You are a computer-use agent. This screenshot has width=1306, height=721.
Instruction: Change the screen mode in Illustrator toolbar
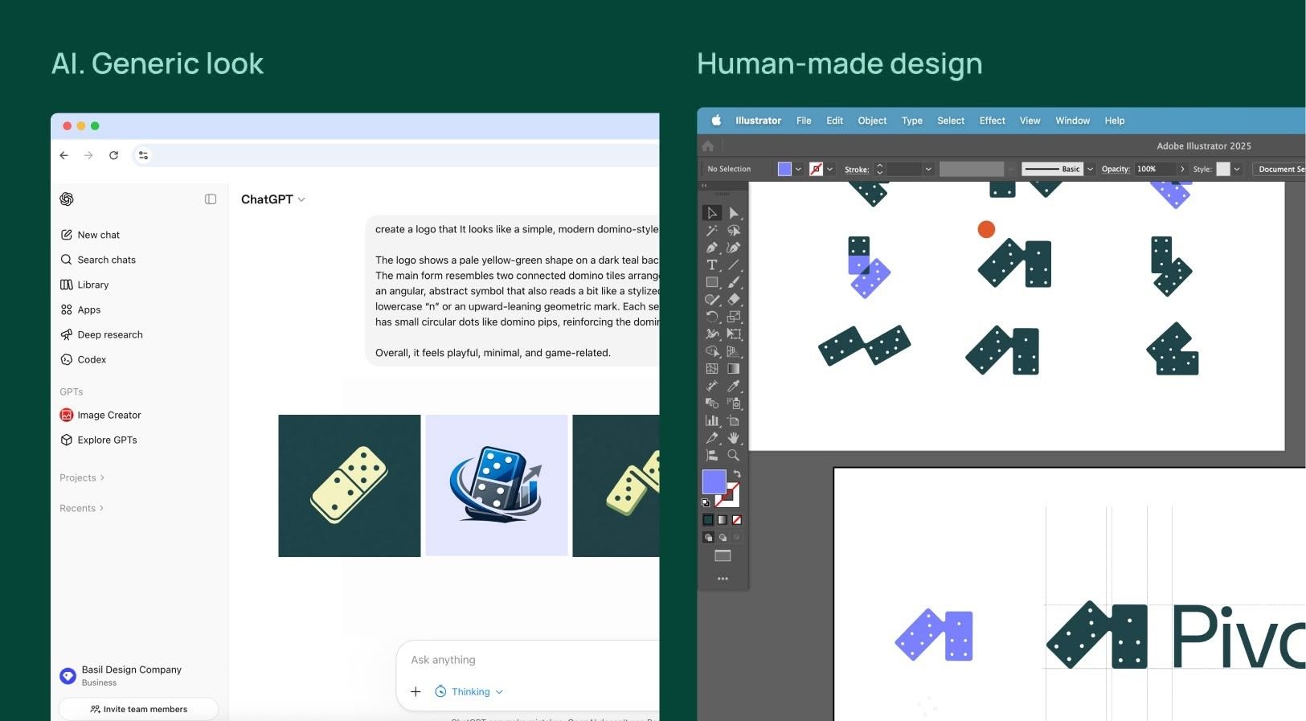point(723,555)
